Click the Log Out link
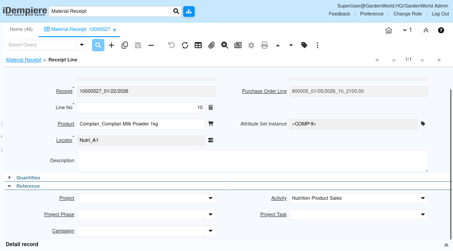Viewport: 453px width, 251px height. pyautogui.click(x=440, y=14)
